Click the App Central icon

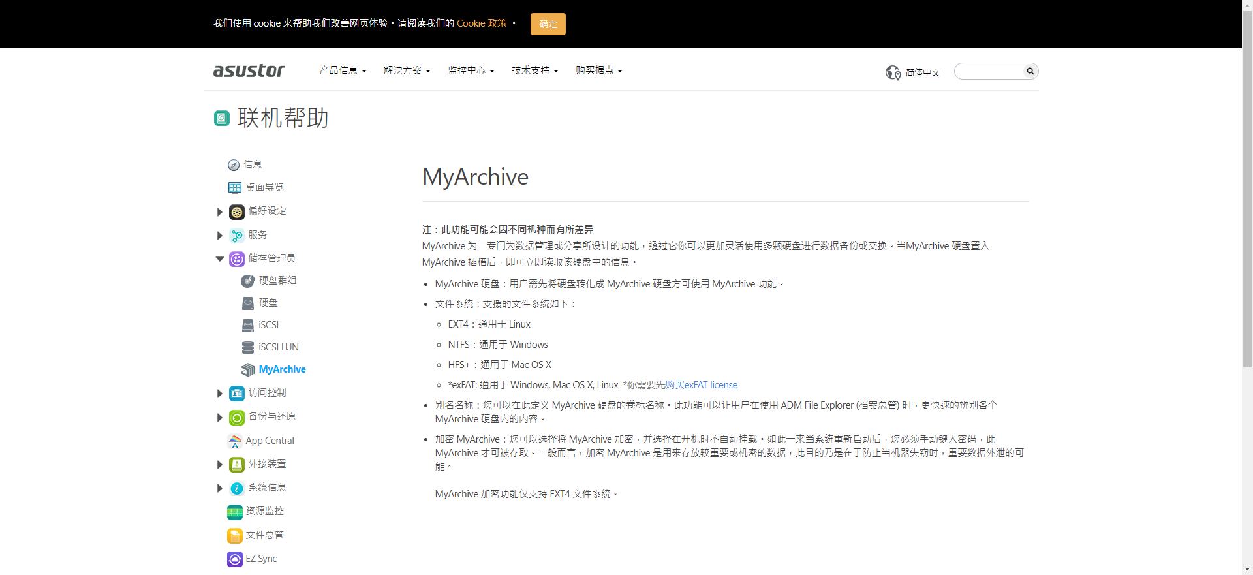pyautogui.click(x=235, y=441)
